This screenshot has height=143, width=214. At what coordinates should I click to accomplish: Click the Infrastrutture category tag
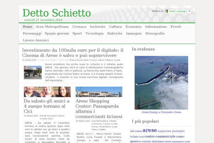tap(105, 127)
